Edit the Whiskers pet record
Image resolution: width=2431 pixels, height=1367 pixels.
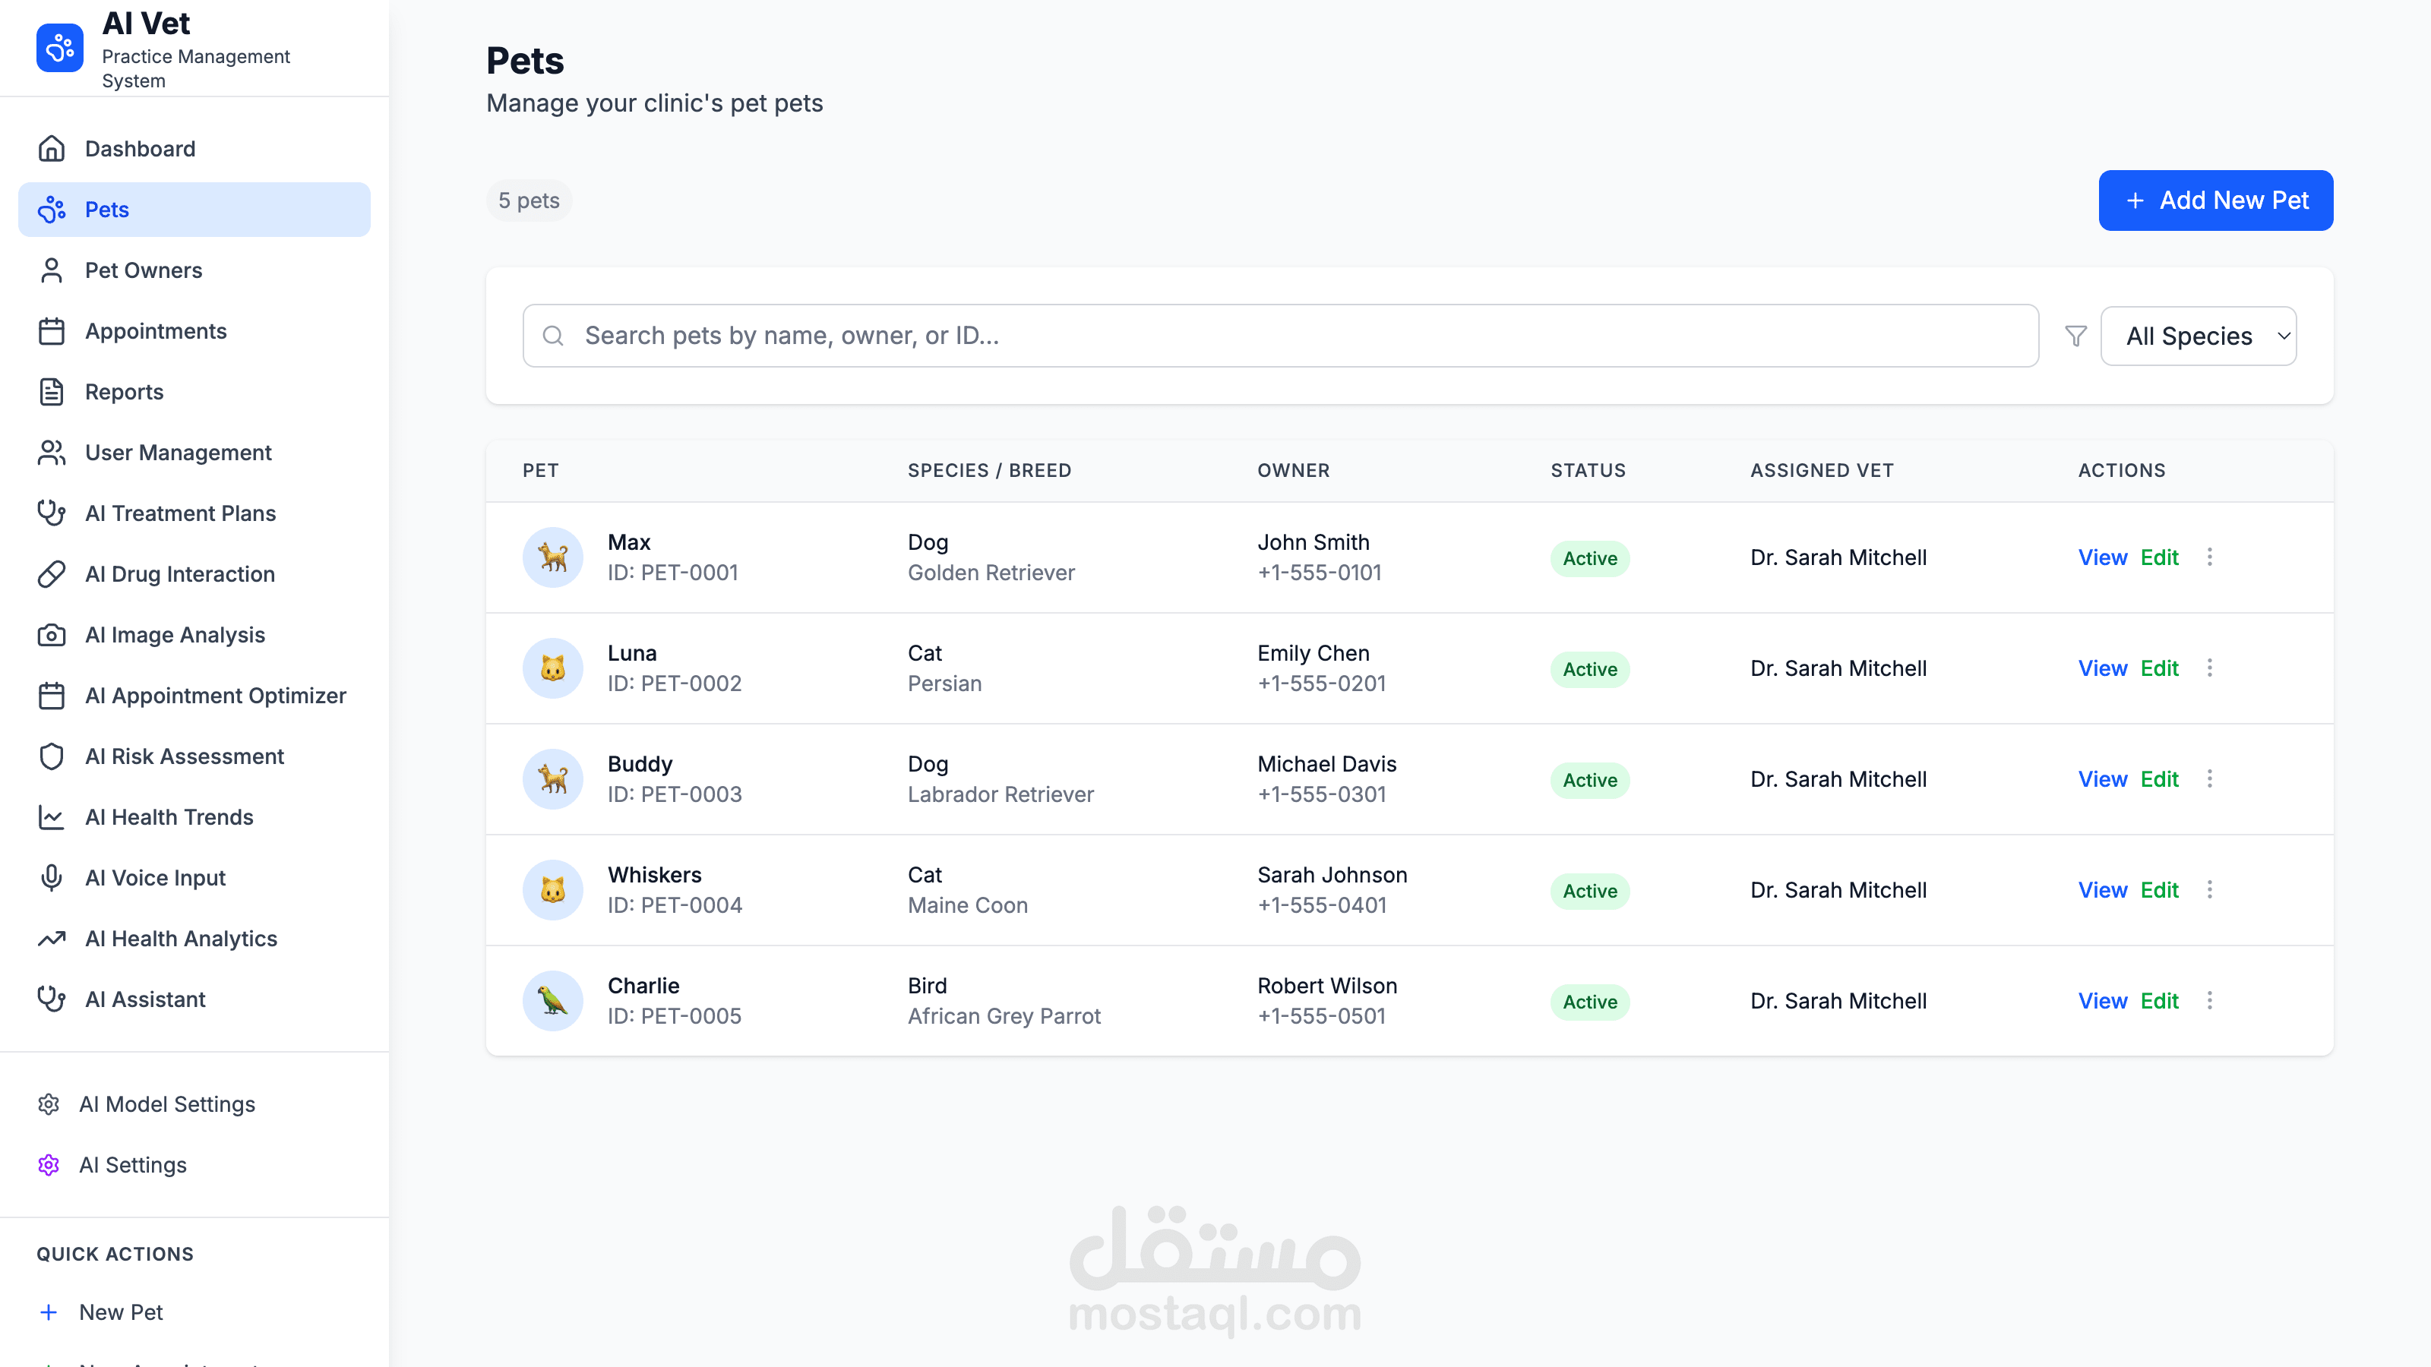[2158, 889]
